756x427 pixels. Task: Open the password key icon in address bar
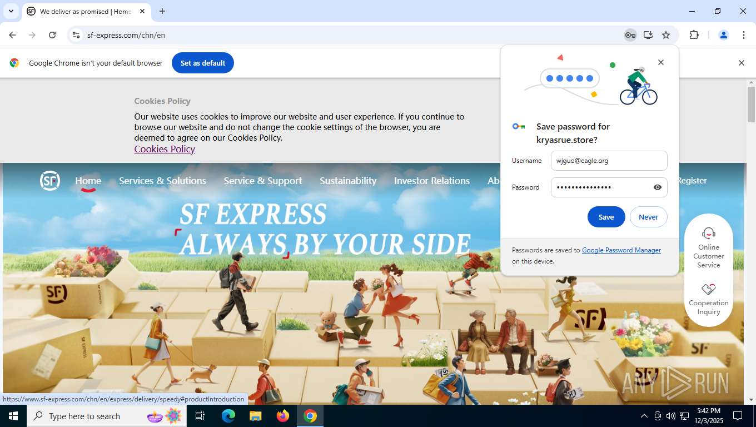coord(630,35)
